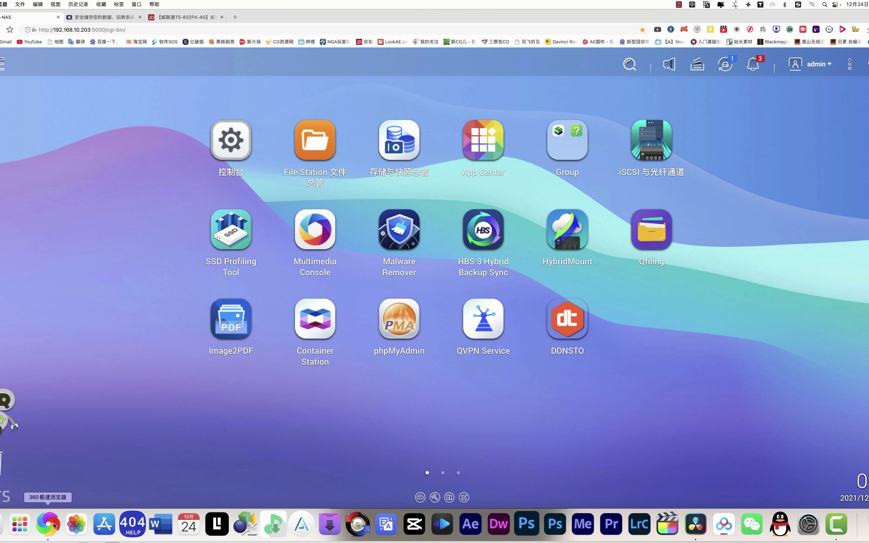Open QVPN Service app
Viewport: 869px width, 543px height.
click(483, 319)
